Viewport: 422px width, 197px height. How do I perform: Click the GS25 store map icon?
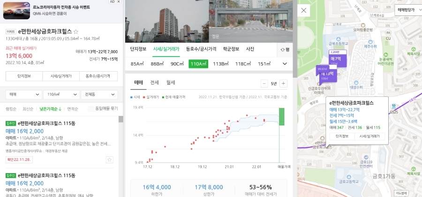pyautogui.click(x=393, y=107)
